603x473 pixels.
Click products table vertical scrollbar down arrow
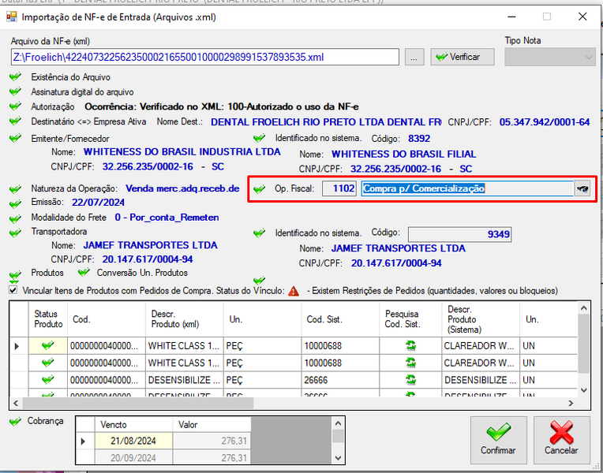(583, 390)
